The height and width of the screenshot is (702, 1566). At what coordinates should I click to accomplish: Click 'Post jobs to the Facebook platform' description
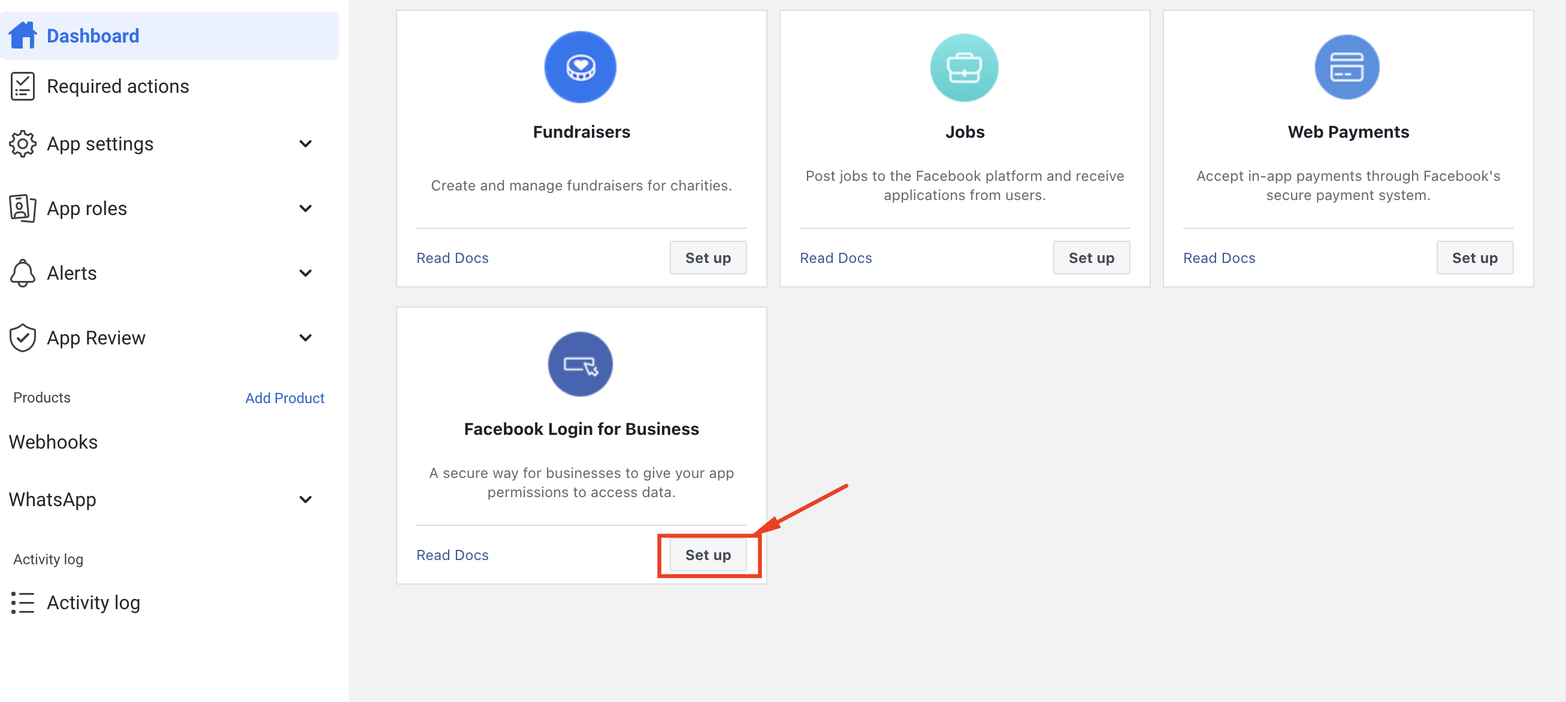(965, 185)
